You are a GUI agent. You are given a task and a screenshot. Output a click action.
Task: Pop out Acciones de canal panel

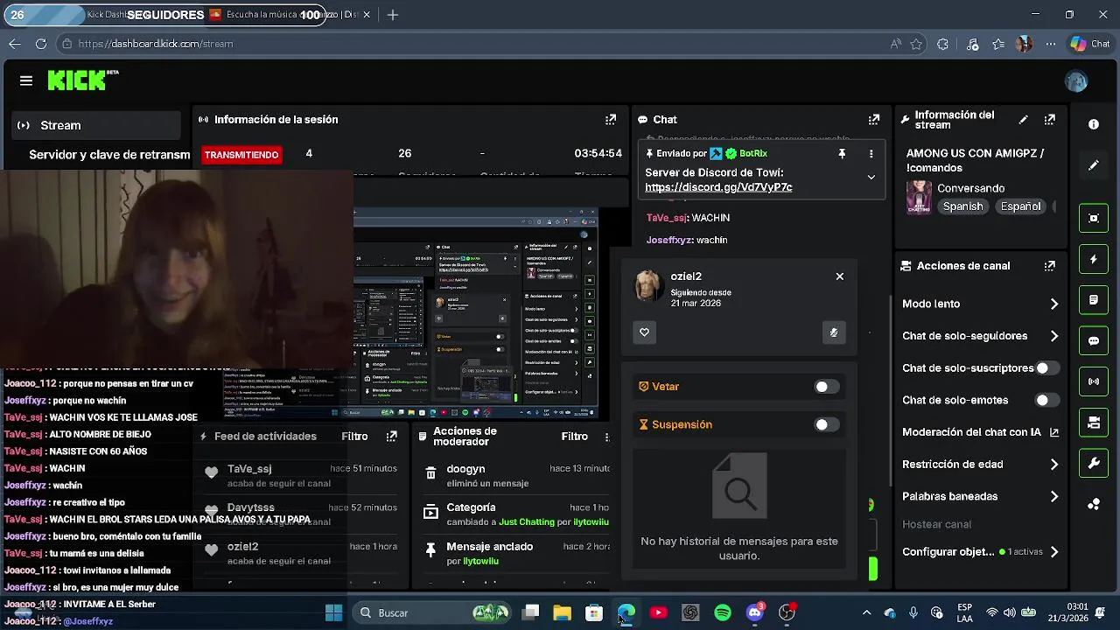1050,266
